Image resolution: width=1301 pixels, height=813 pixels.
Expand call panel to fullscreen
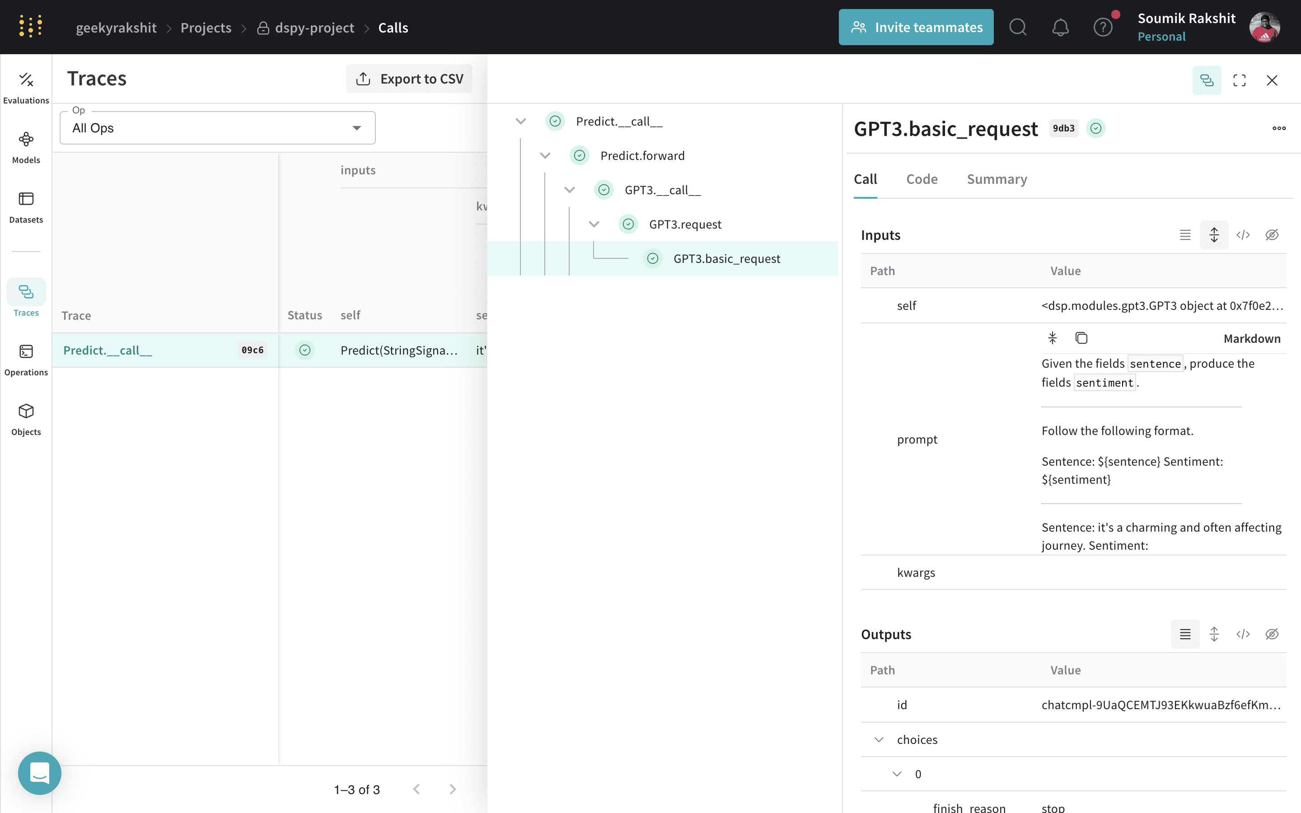[1239, 80]
